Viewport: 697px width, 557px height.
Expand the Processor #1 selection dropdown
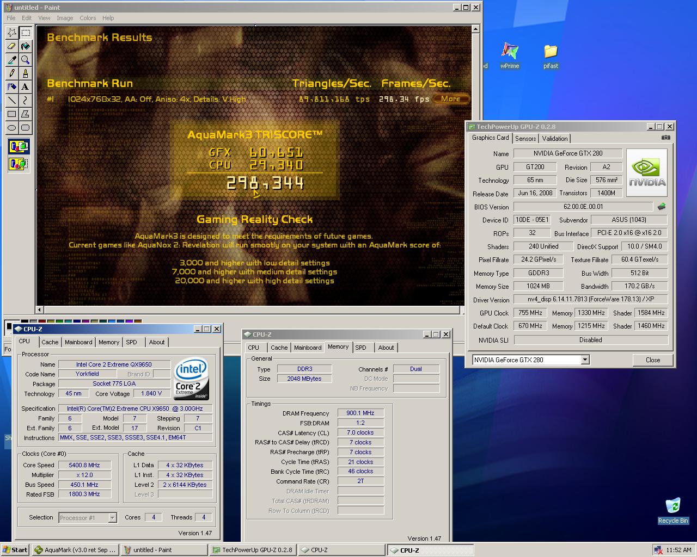112,518
